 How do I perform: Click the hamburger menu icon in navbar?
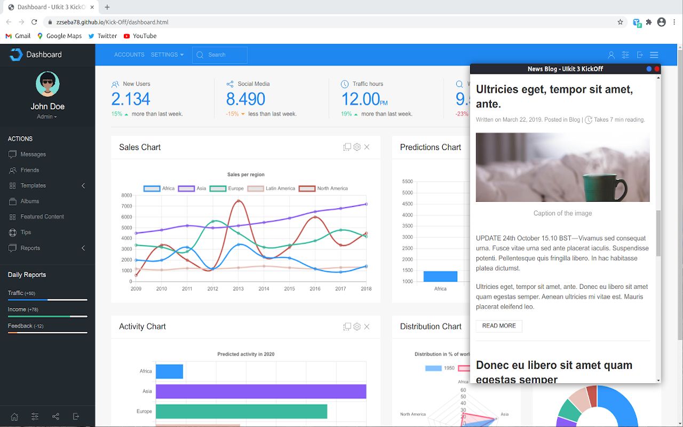[x=654, y=55]
